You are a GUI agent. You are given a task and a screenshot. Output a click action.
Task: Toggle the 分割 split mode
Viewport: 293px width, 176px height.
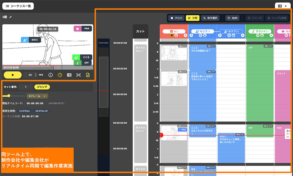(x=193, y=18)
